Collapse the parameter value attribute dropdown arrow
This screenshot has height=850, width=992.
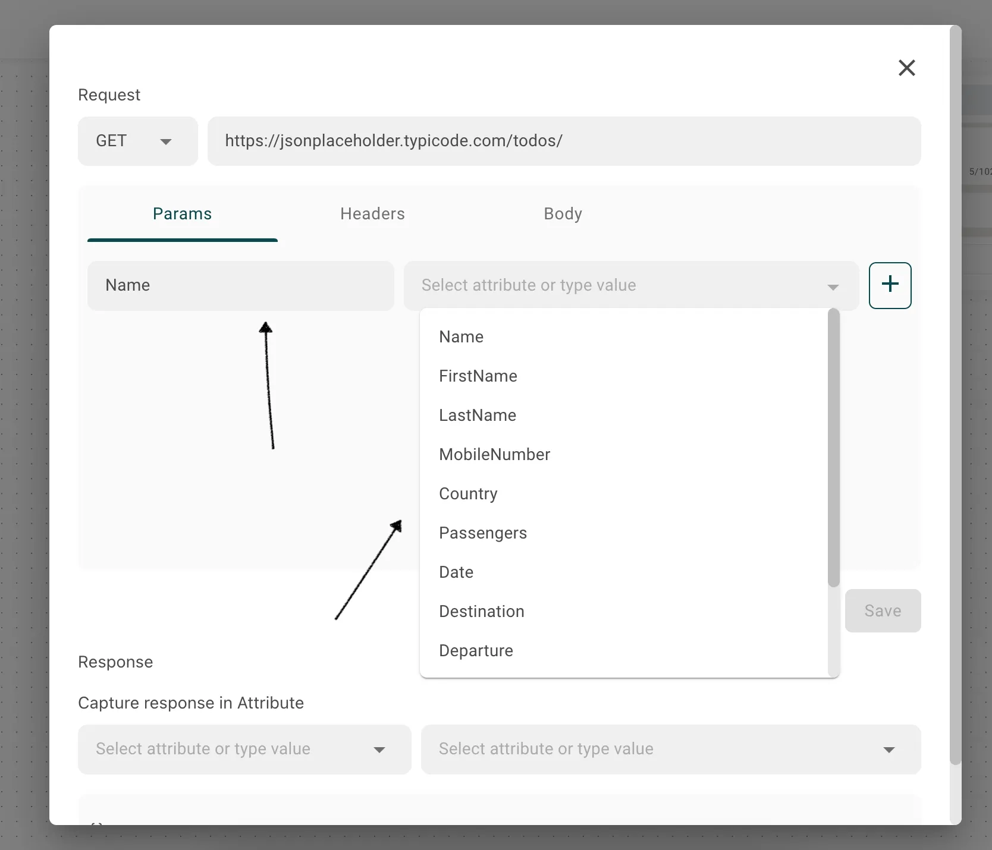tap(833, 287)
